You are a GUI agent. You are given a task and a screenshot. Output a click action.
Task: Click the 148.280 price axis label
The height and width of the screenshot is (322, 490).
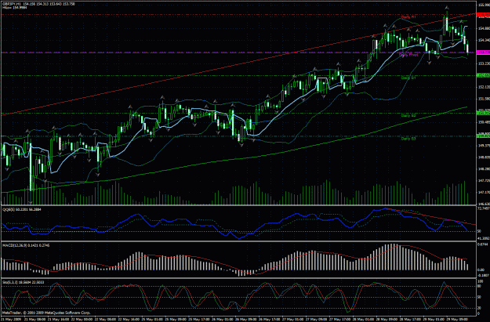coord(484,169)
